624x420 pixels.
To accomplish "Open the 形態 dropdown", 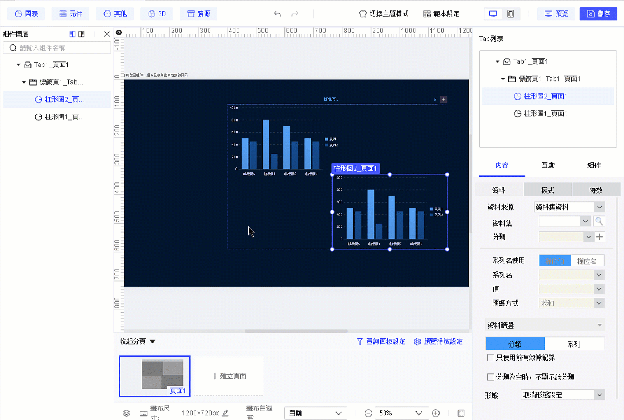I will point(563,395).
